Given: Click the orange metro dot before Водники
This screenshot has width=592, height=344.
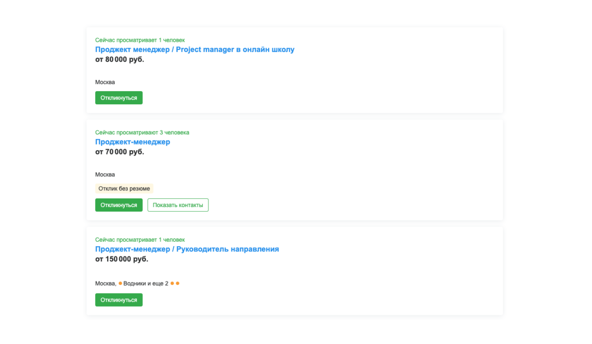Looking at the screenshot, I should tap(120, 283).
